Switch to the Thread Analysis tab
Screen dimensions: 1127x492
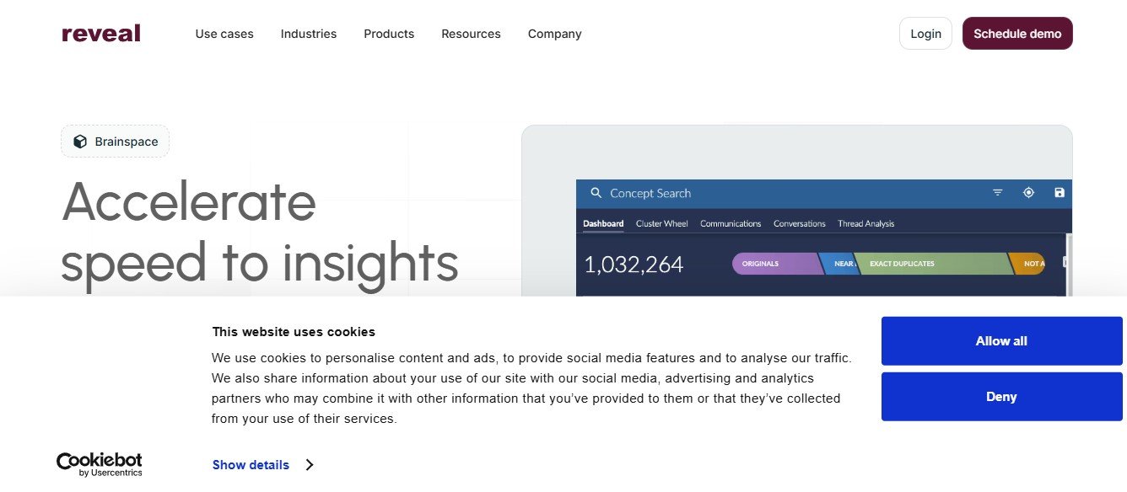[x=865, y=223]
